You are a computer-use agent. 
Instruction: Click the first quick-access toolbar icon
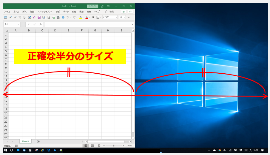pyautogui.click(x=5, y=17)
